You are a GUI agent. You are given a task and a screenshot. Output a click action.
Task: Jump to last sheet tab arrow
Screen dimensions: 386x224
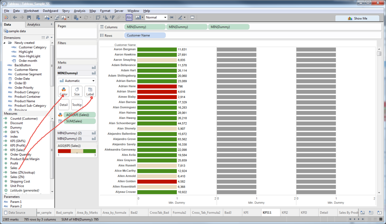click(x=362, y=219)
